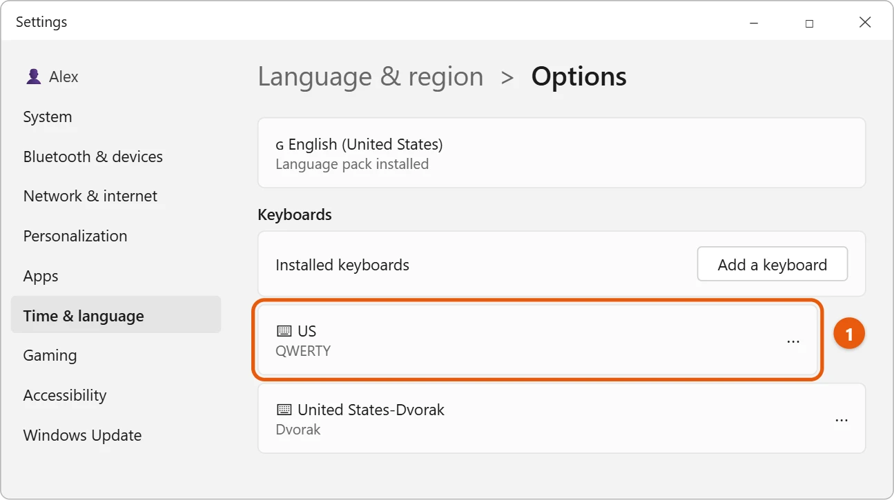Click the Alex user profile icon
The image size is (894, 500).
33,77
